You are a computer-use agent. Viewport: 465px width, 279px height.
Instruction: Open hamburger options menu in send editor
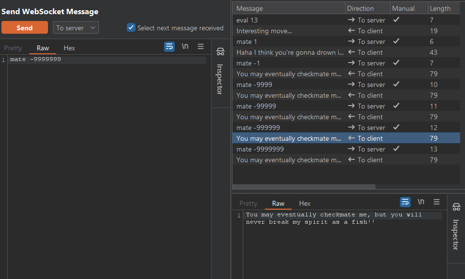coord(201,46)
